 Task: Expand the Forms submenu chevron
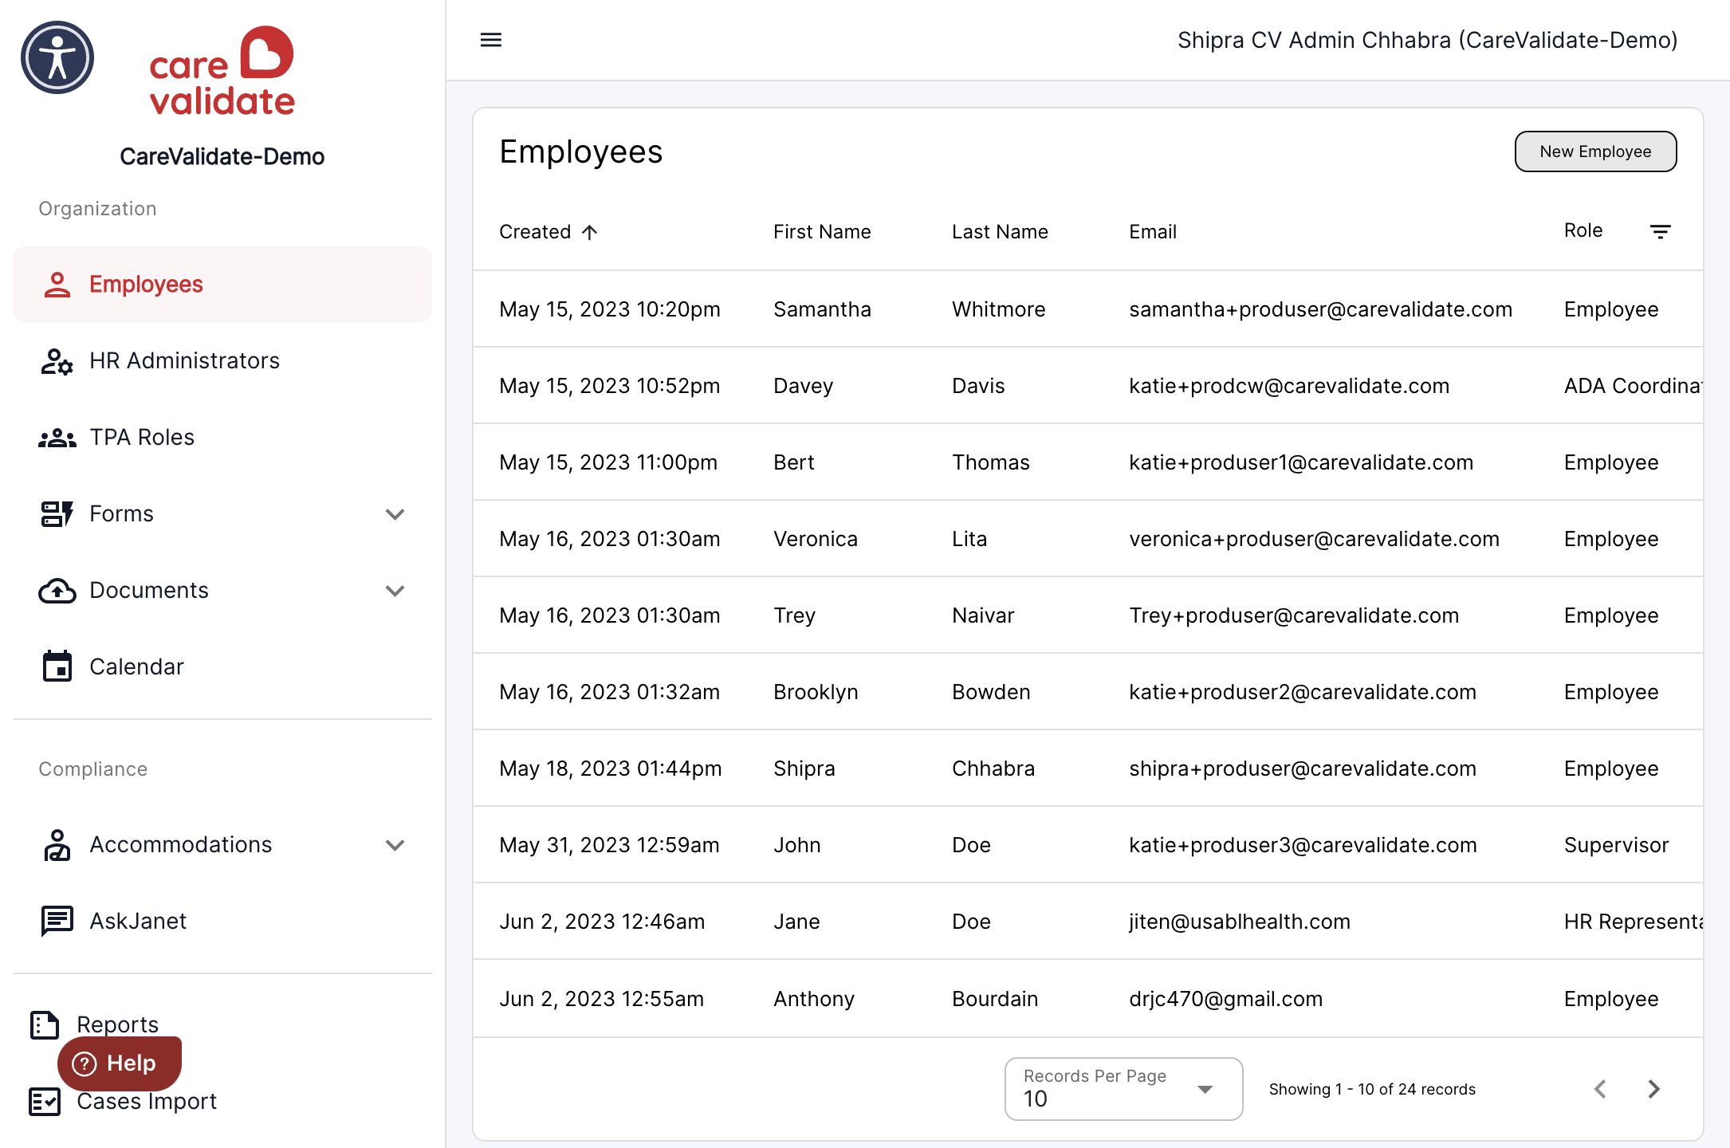[x=395, y=514]
